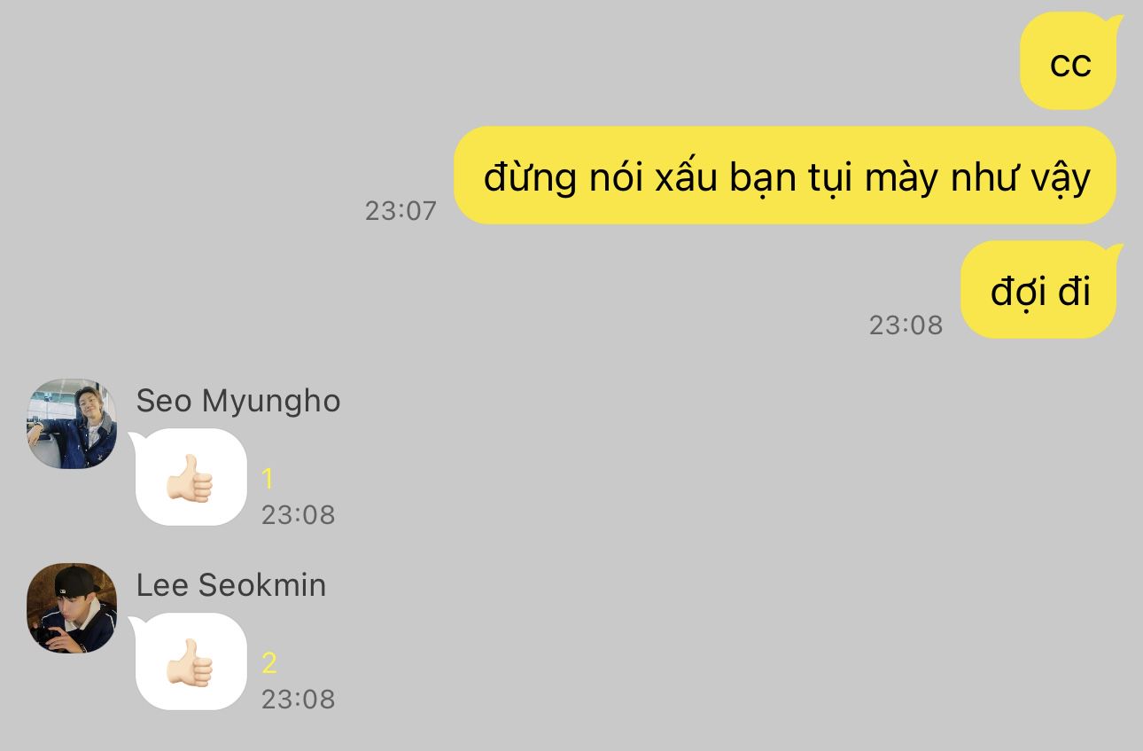
Task: Click the 23:07 timestamp
Action: point(401,210)
